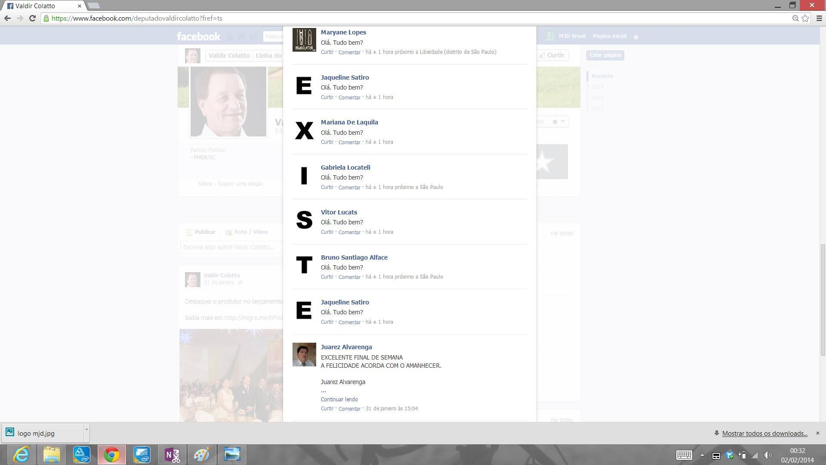Open logo mjd.jpg in downloads bar
The image size is (826, 465).
42,433
